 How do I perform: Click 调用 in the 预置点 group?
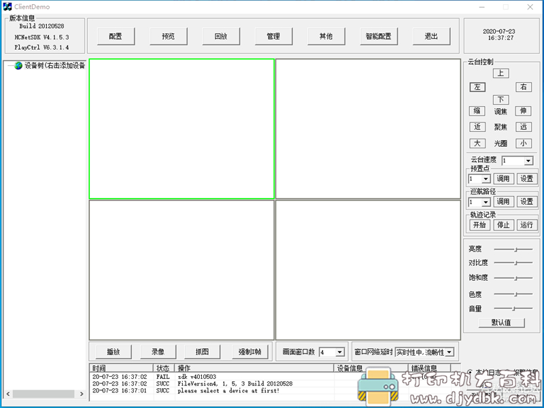(x=503, y=179)
